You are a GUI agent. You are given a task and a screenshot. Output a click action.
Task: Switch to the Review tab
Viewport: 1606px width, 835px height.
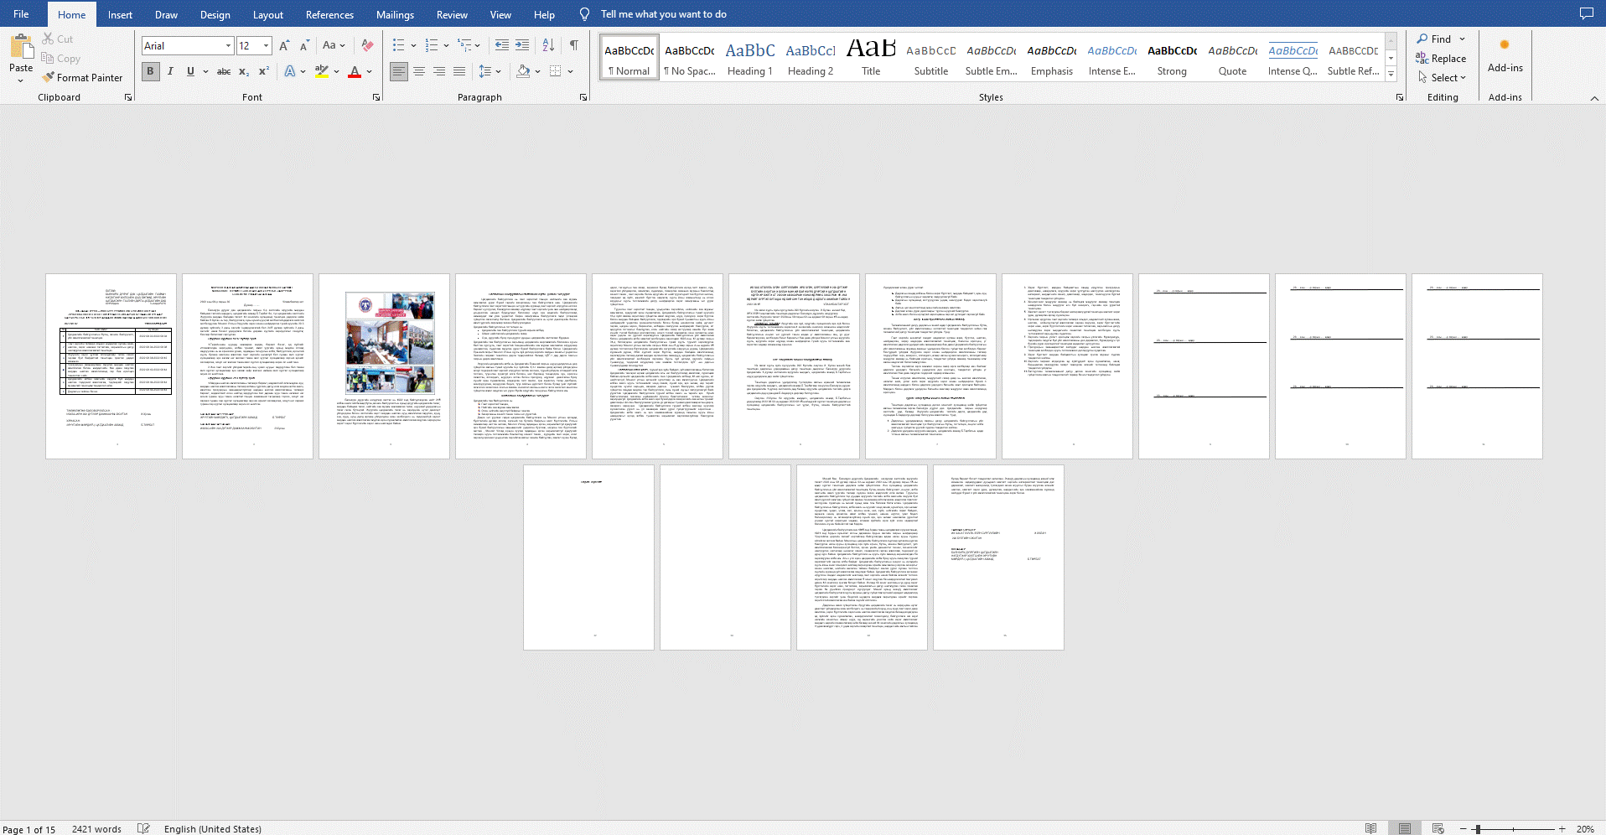click(x=452, y=14)
